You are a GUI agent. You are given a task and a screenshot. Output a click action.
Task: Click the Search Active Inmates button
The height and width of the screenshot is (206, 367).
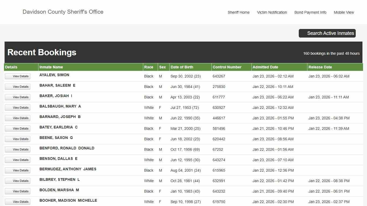click(327, 33)
